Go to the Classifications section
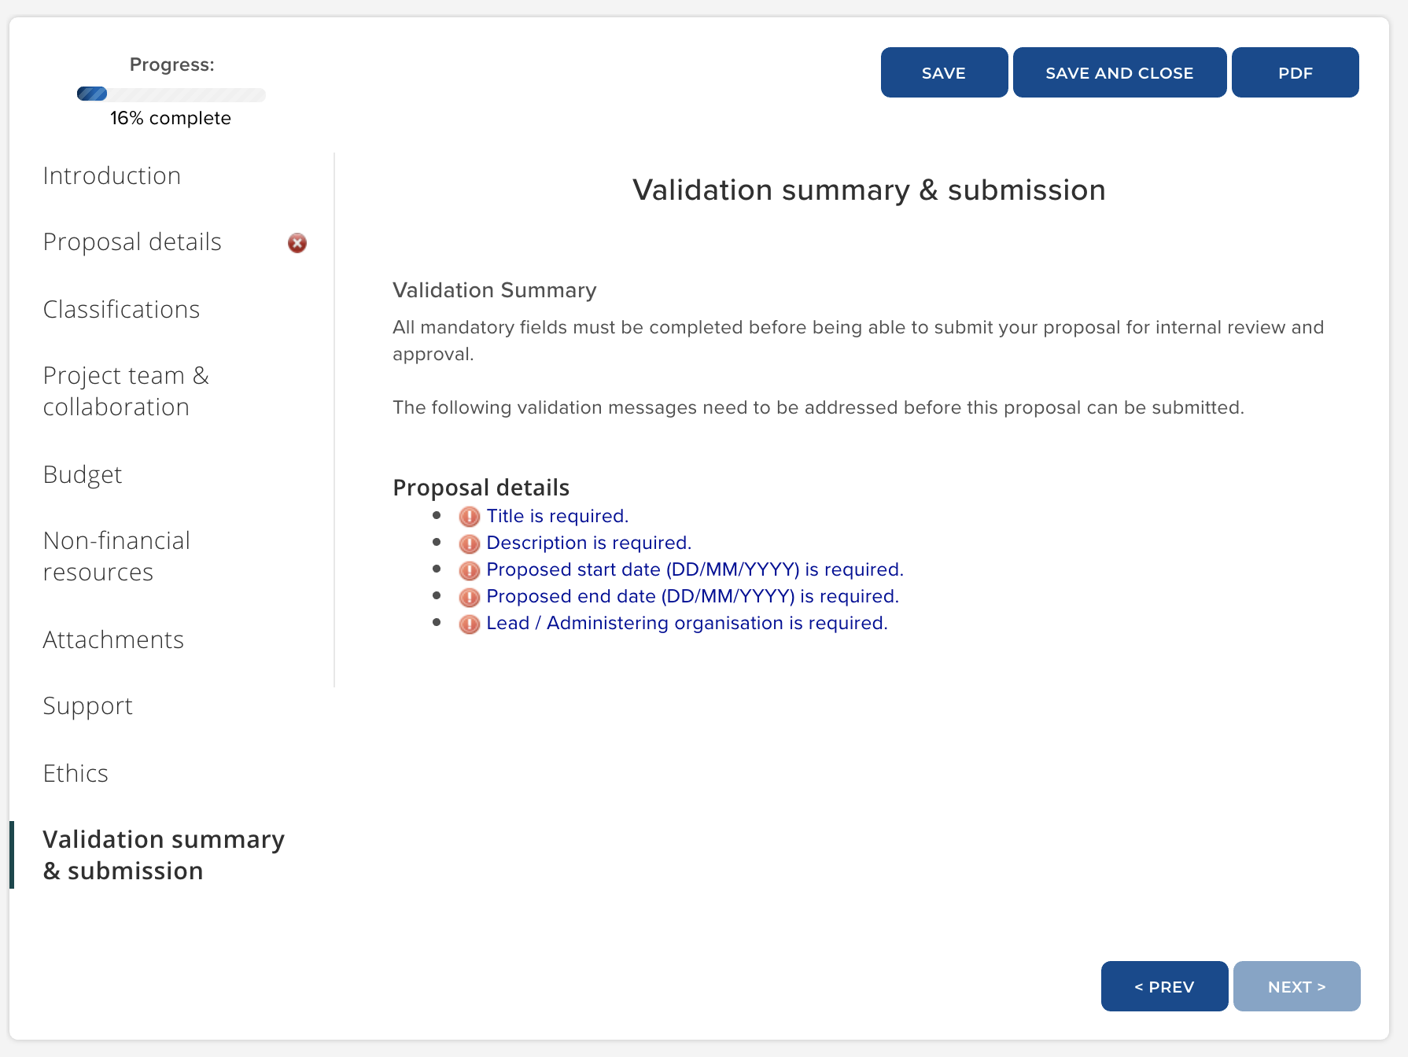1408x1057 pixels. pos(121,310)
